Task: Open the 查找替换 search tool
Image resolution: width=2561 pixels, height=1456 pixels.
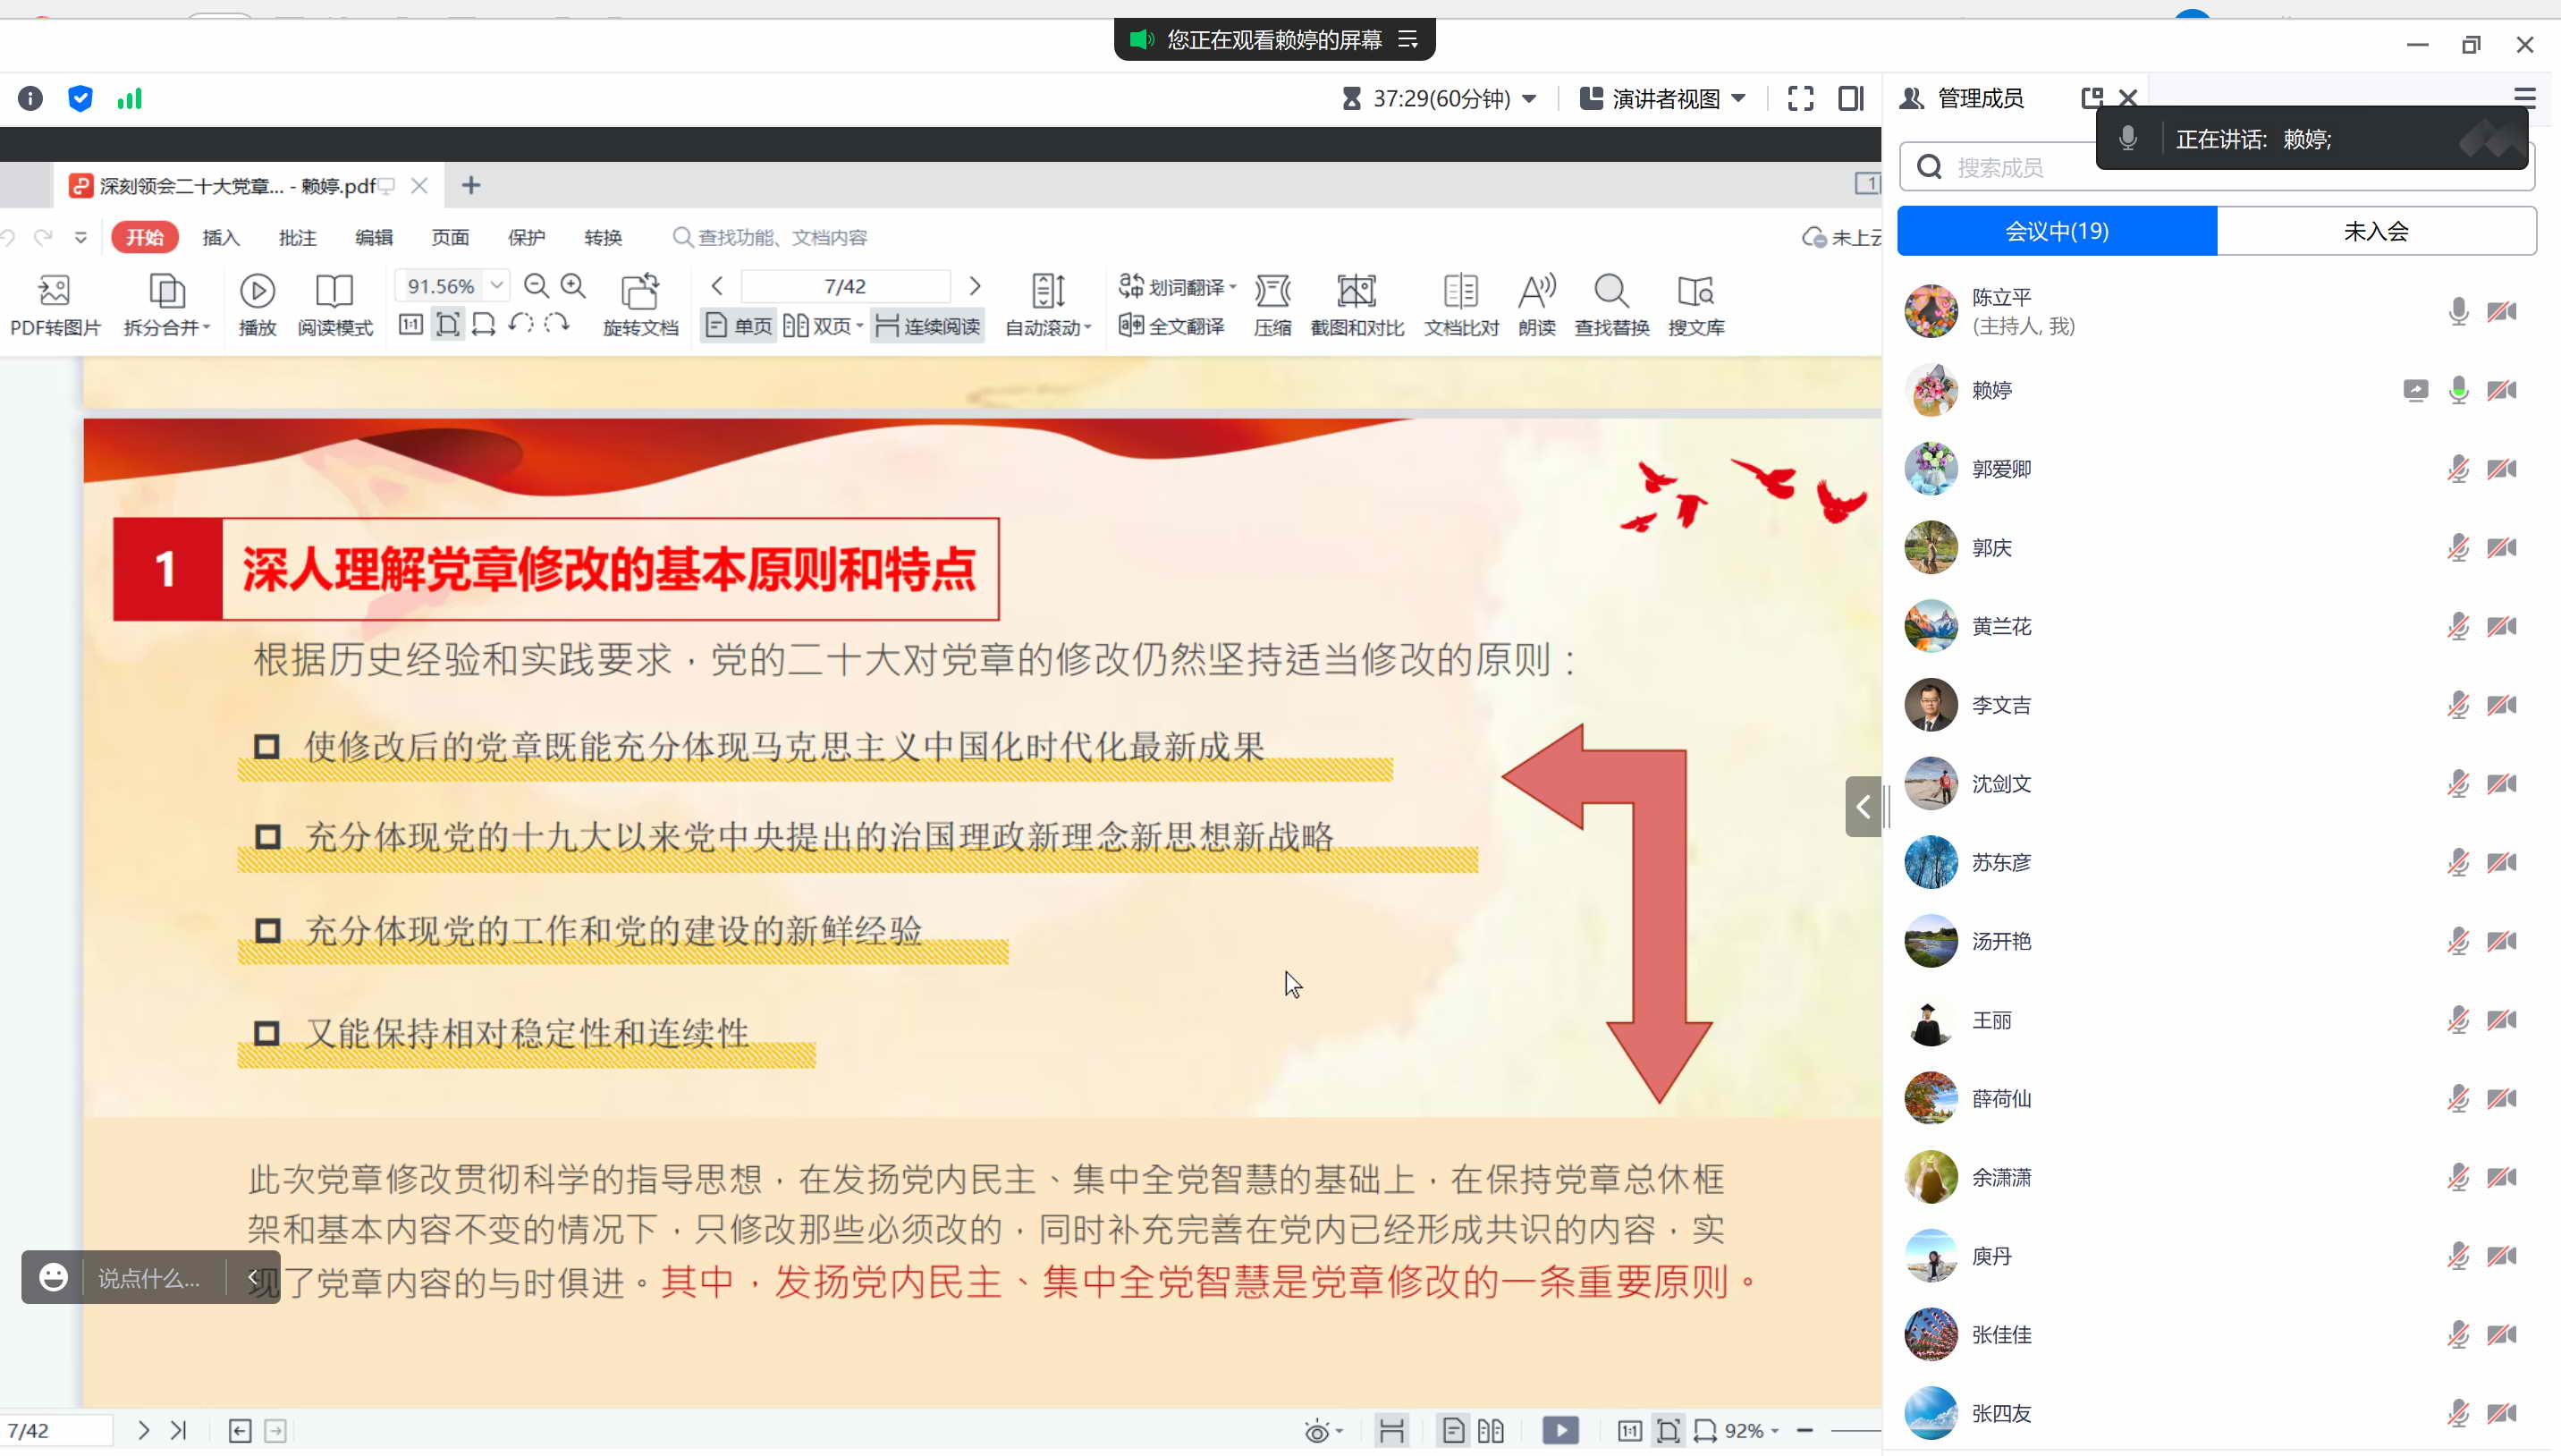Action: [x=1611, y=291]
